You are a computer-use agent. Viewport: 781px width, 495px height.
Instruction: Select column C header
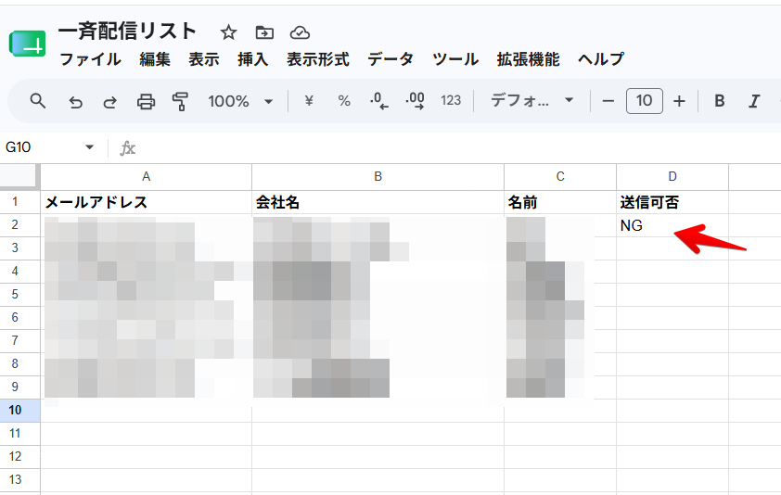pos(560,176)
